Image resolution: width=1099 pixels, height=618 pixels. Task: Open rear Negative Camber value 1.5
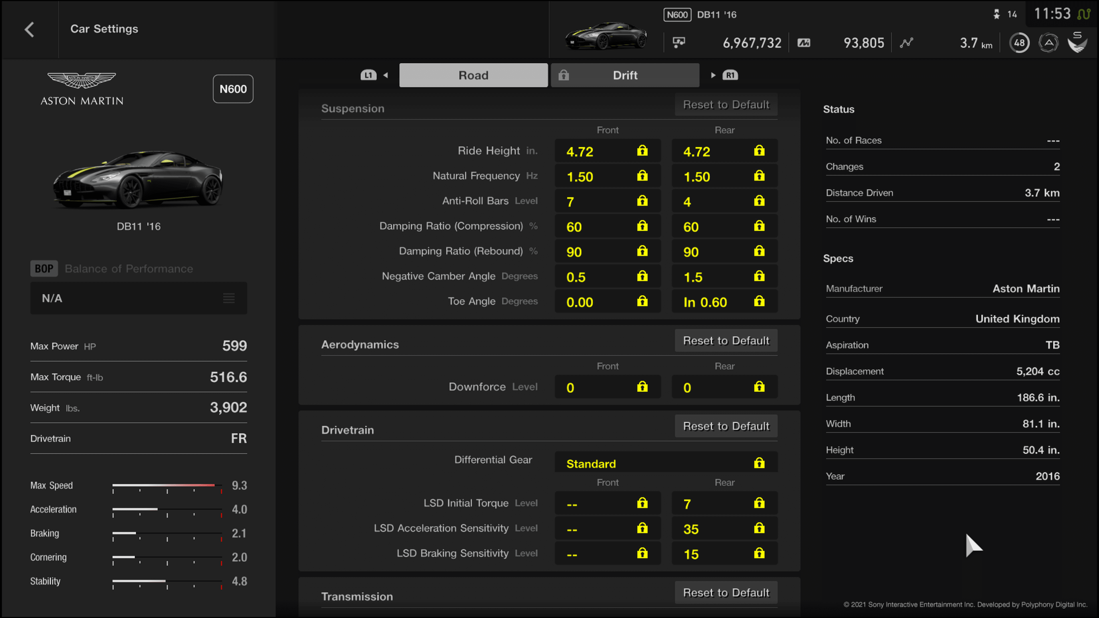pyautogui.click(x=724, y=277)
